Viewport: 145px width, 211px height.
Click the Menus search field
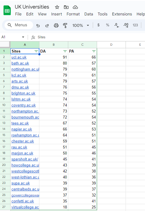[19, 25]
